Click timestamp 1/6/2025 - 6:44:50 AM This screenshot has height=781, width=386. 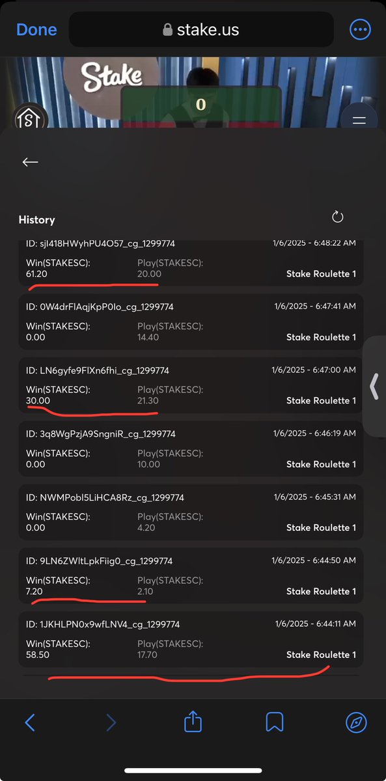click(314, 560)
